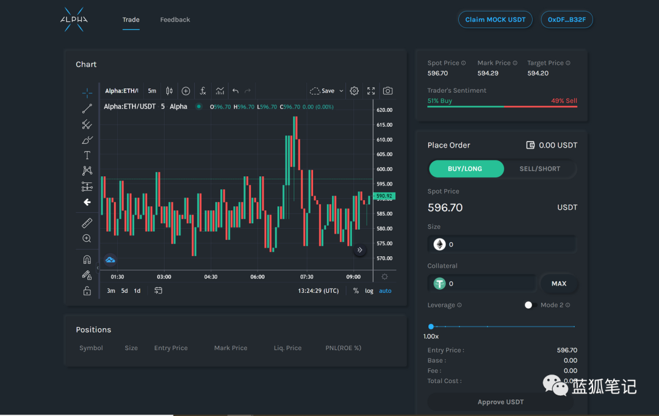This screenshot has height=416, width=659.
Task: Open the candle chart style dropdown
Action: 170,91
